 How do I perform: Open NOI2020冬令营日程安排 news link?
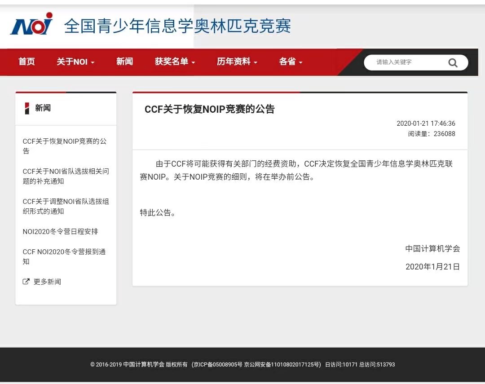pos(60,232)
